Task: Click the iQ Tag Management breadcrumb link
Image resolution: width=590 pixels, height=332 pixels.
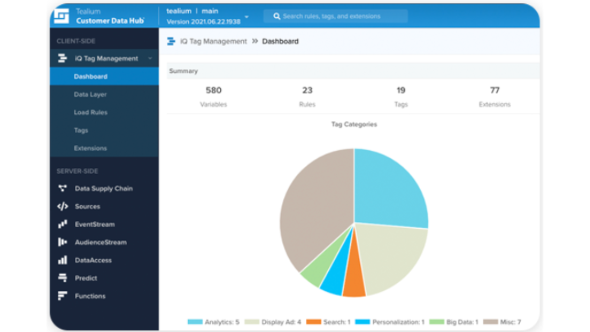Action: click(213, 41)
